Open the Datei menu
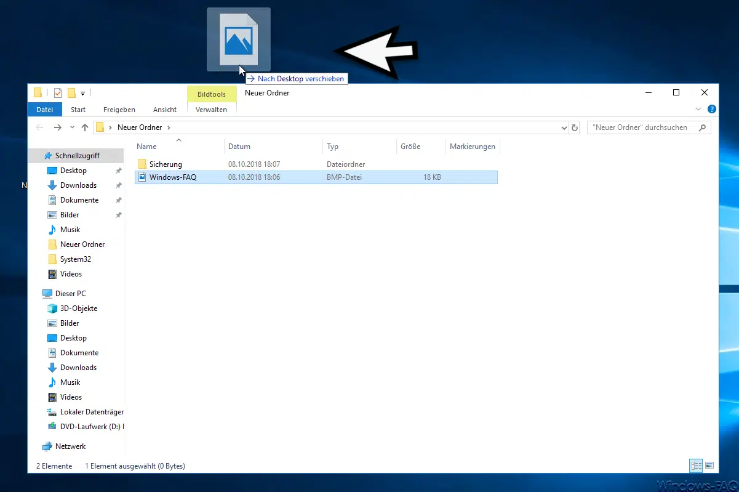This screenshot has height=492, width=739. [x=44, y=110]
